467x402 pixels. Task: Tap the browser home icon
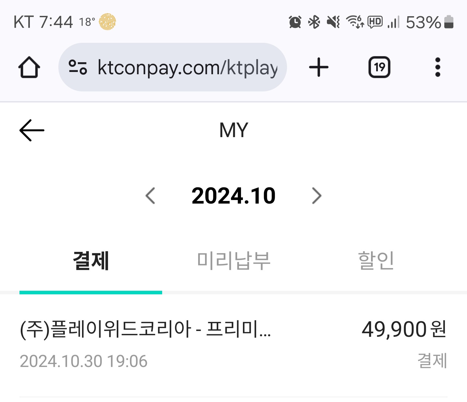pos(29,67)
